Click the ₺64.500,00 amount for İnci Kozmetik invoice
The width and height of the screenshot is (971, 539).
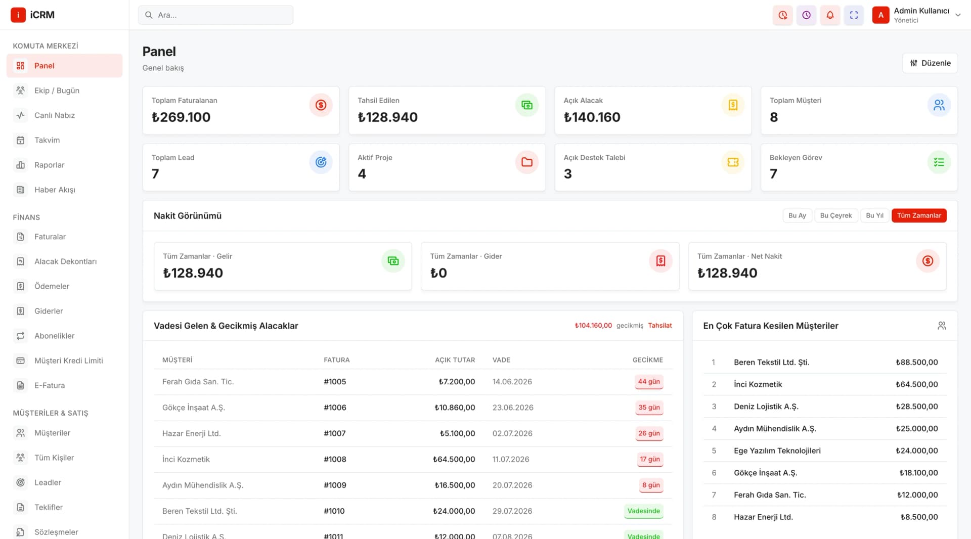click(454, 459)
